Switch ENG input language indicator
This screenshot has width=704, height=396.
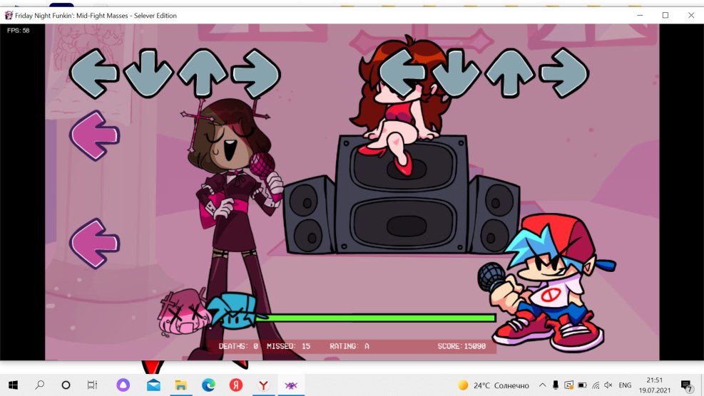(x=625, y=385)
